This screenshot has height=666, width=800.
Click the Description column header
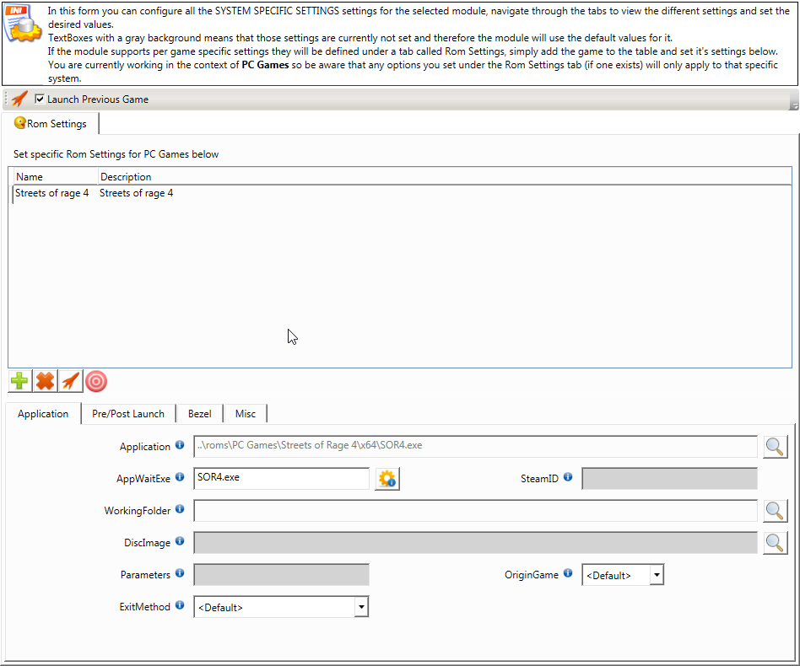[x=126, y=177]
